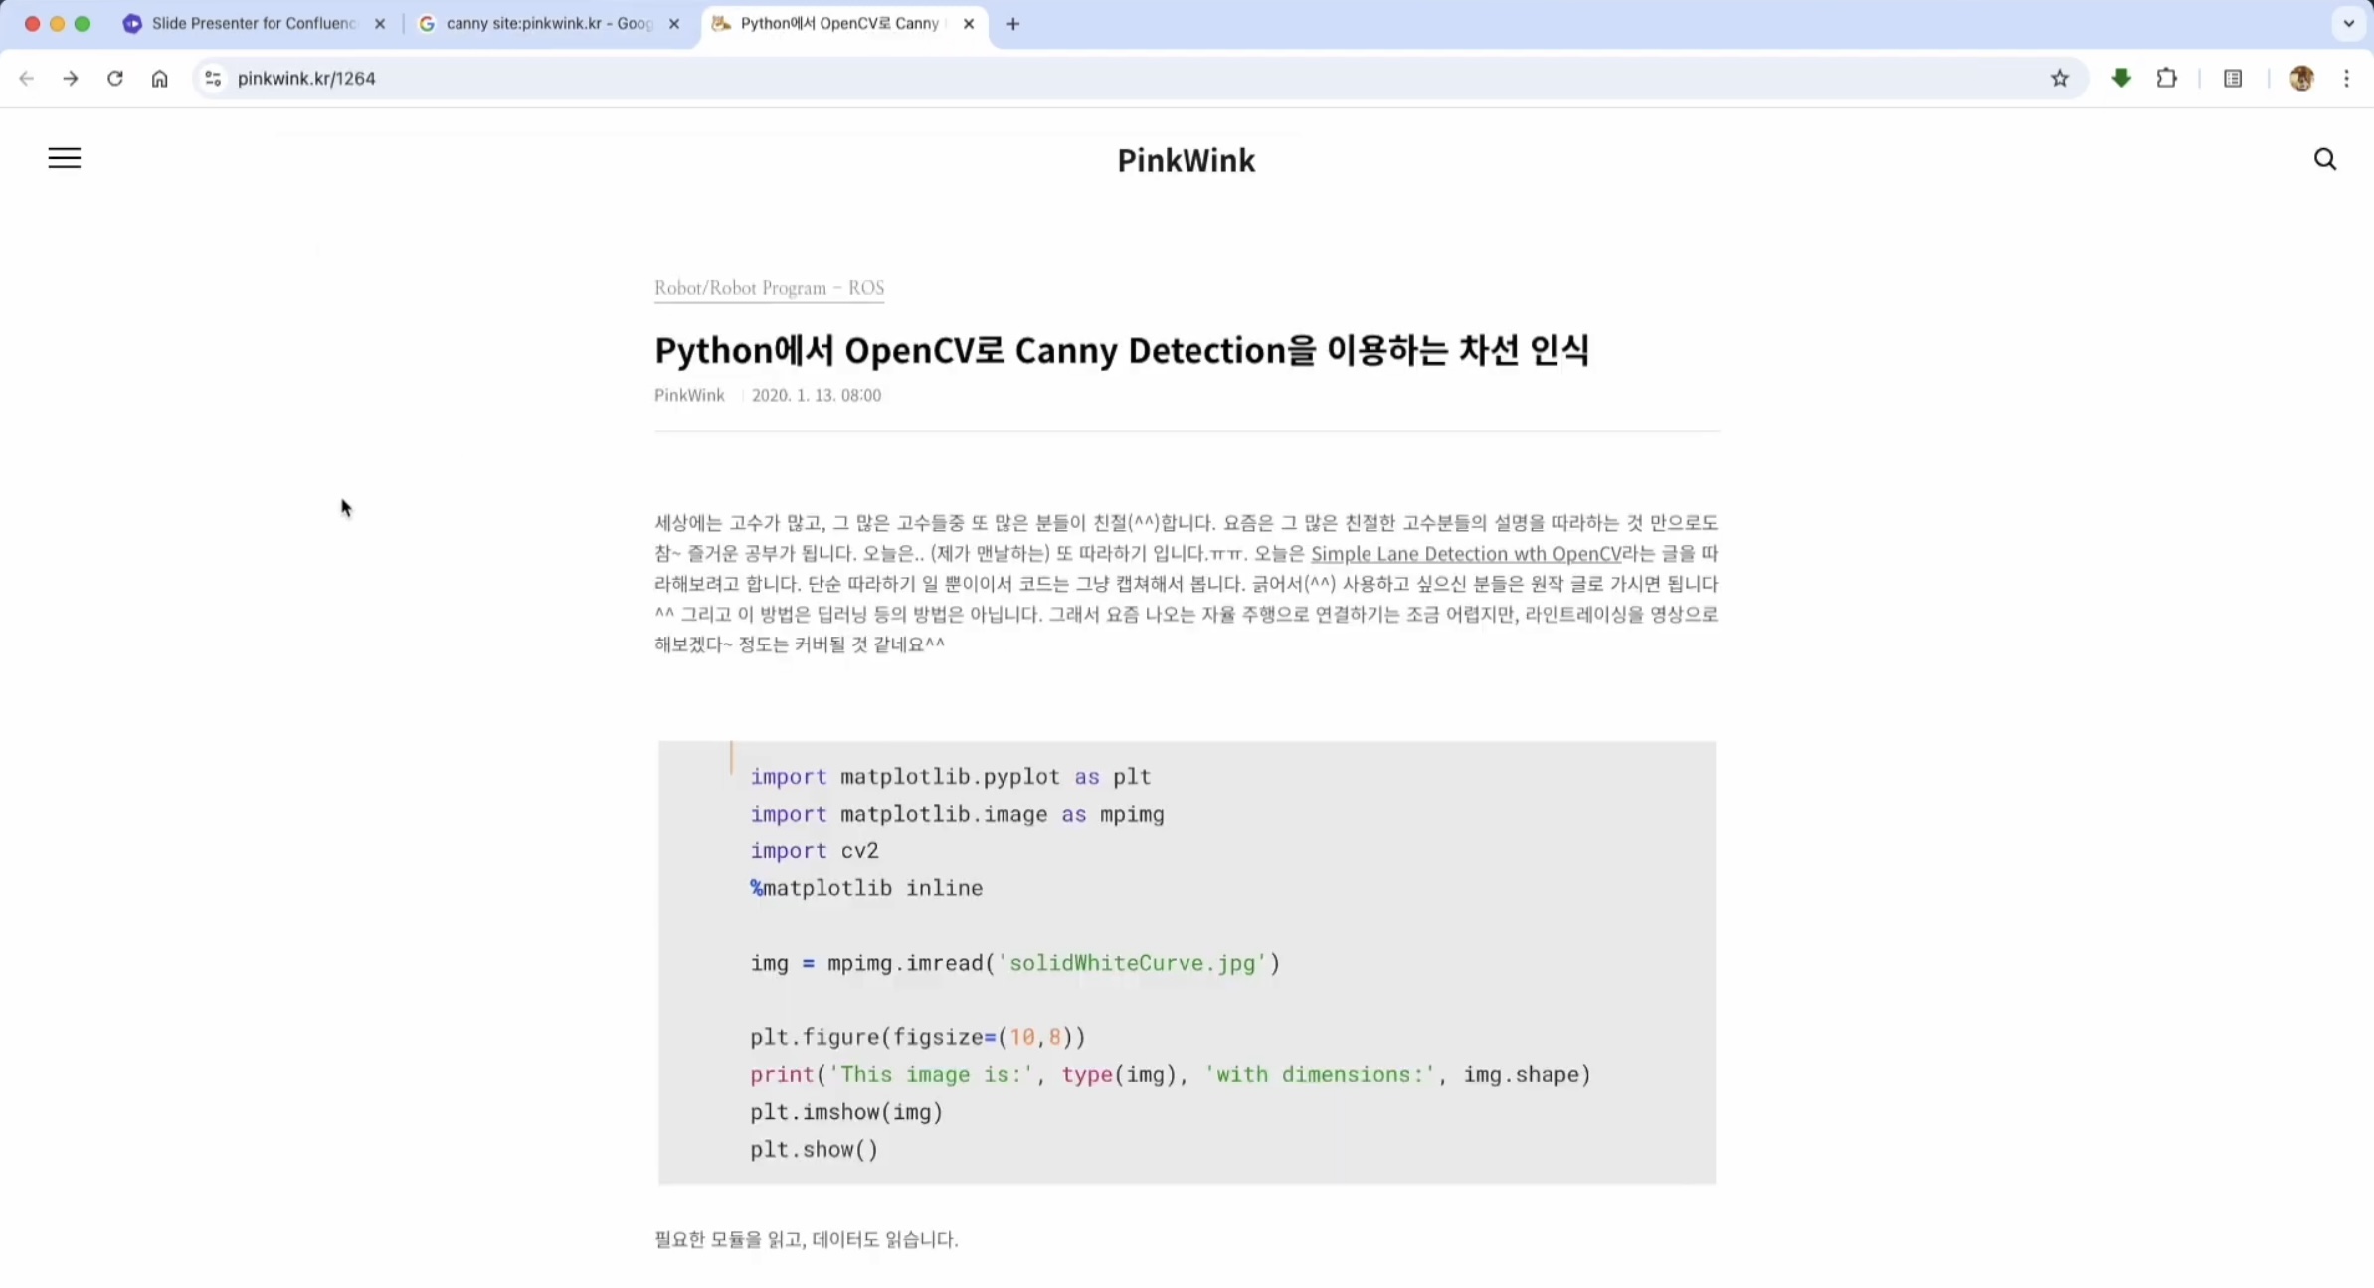Click the green download extension icon
Image resolution: width=2374 pixels, height=1288 pixels.
pyautogui.click(x=2120, y=78)
